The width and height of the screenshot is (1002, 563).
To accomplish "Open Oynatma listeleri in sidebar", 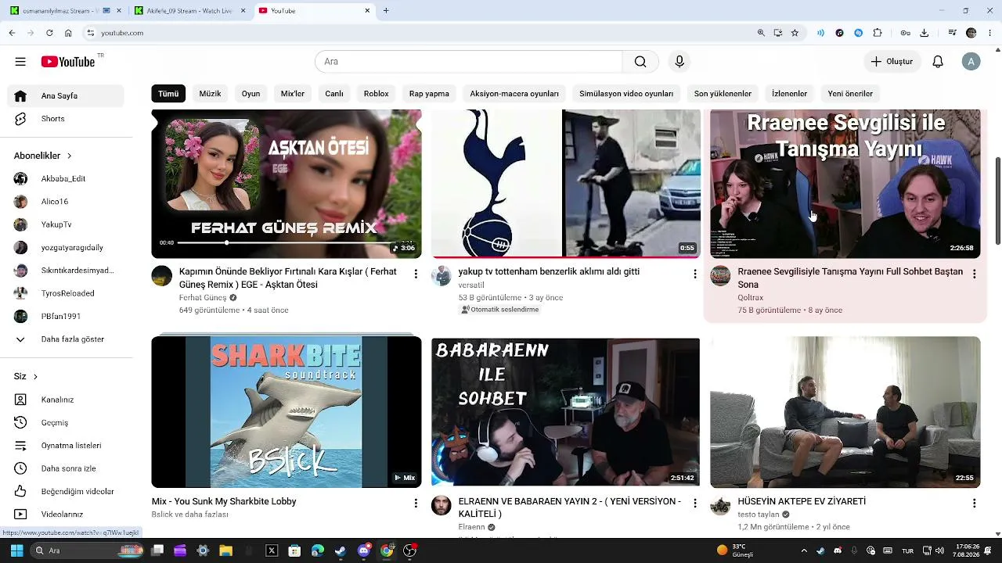I will pos(66,446).
